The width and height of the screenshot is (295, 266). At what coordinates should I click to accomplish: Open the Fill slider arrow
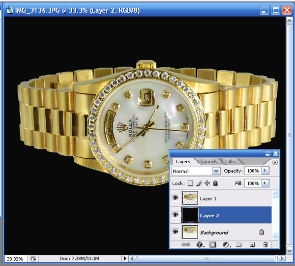tap(265, 183)
